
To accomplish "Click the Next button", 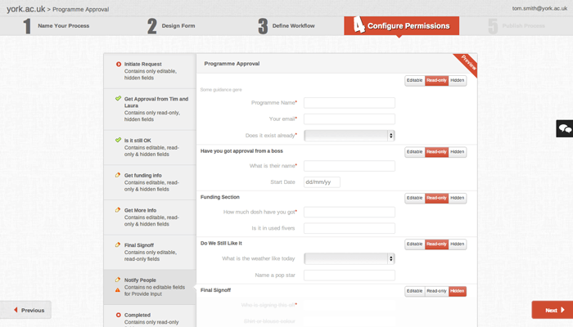I will click(553, 310).
